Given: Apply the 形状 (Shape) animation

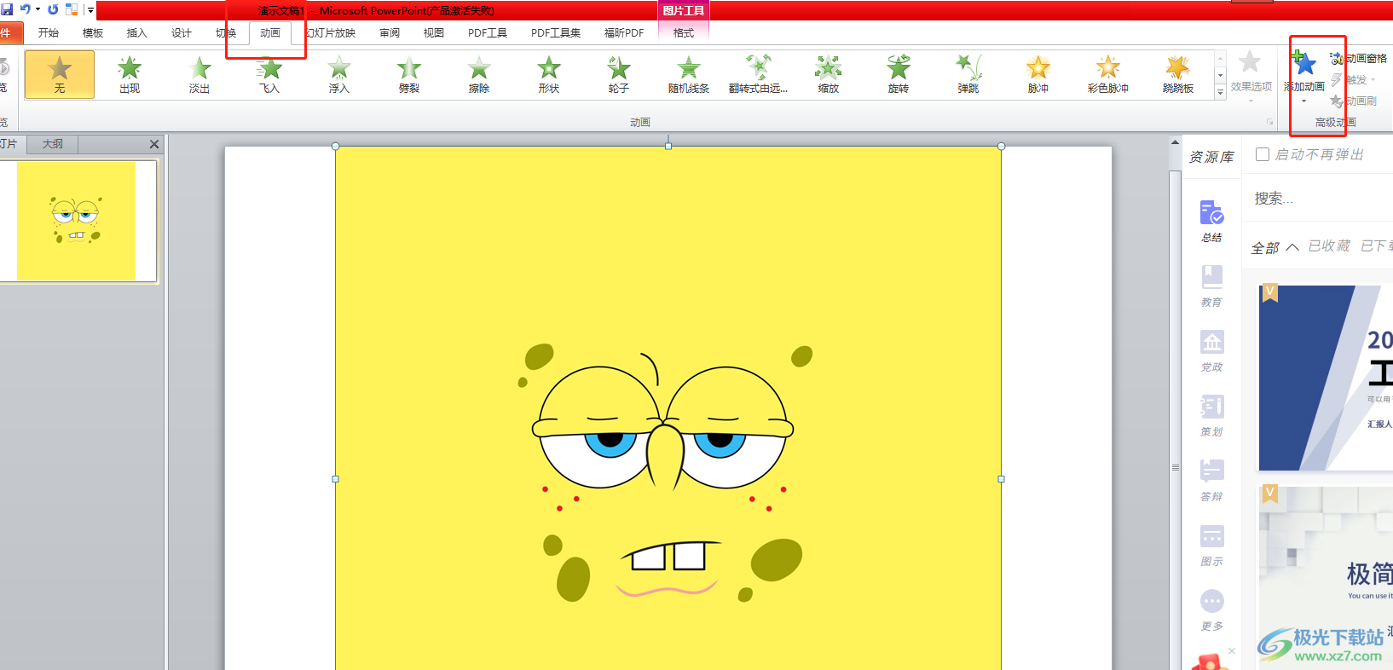Looking at the screenshot, I should (x=549, y=74).
